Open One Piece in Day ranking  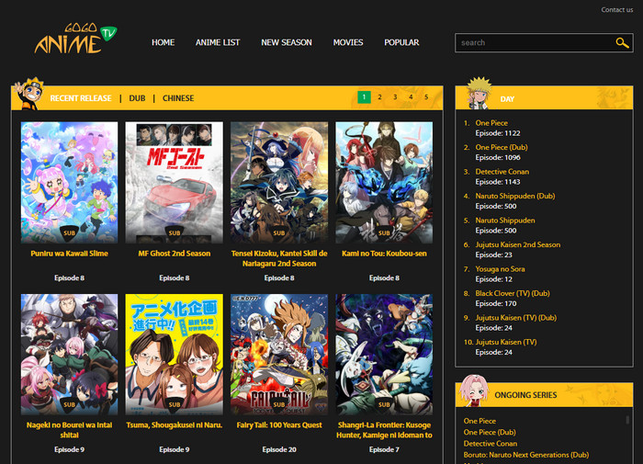(491, 123)
